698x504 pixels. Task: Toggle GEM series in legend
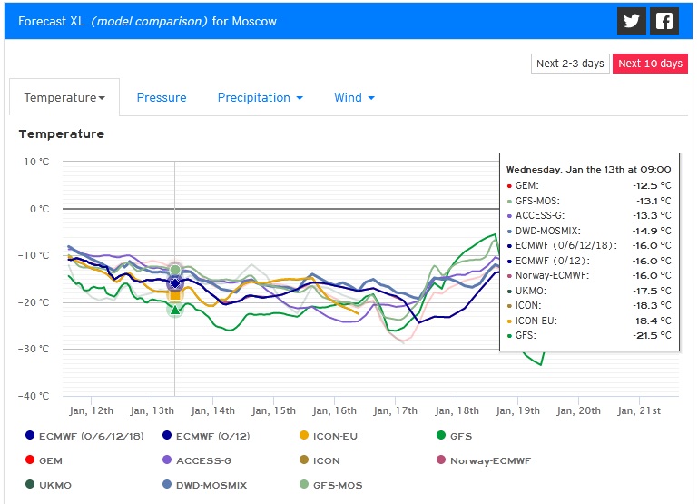44,460
